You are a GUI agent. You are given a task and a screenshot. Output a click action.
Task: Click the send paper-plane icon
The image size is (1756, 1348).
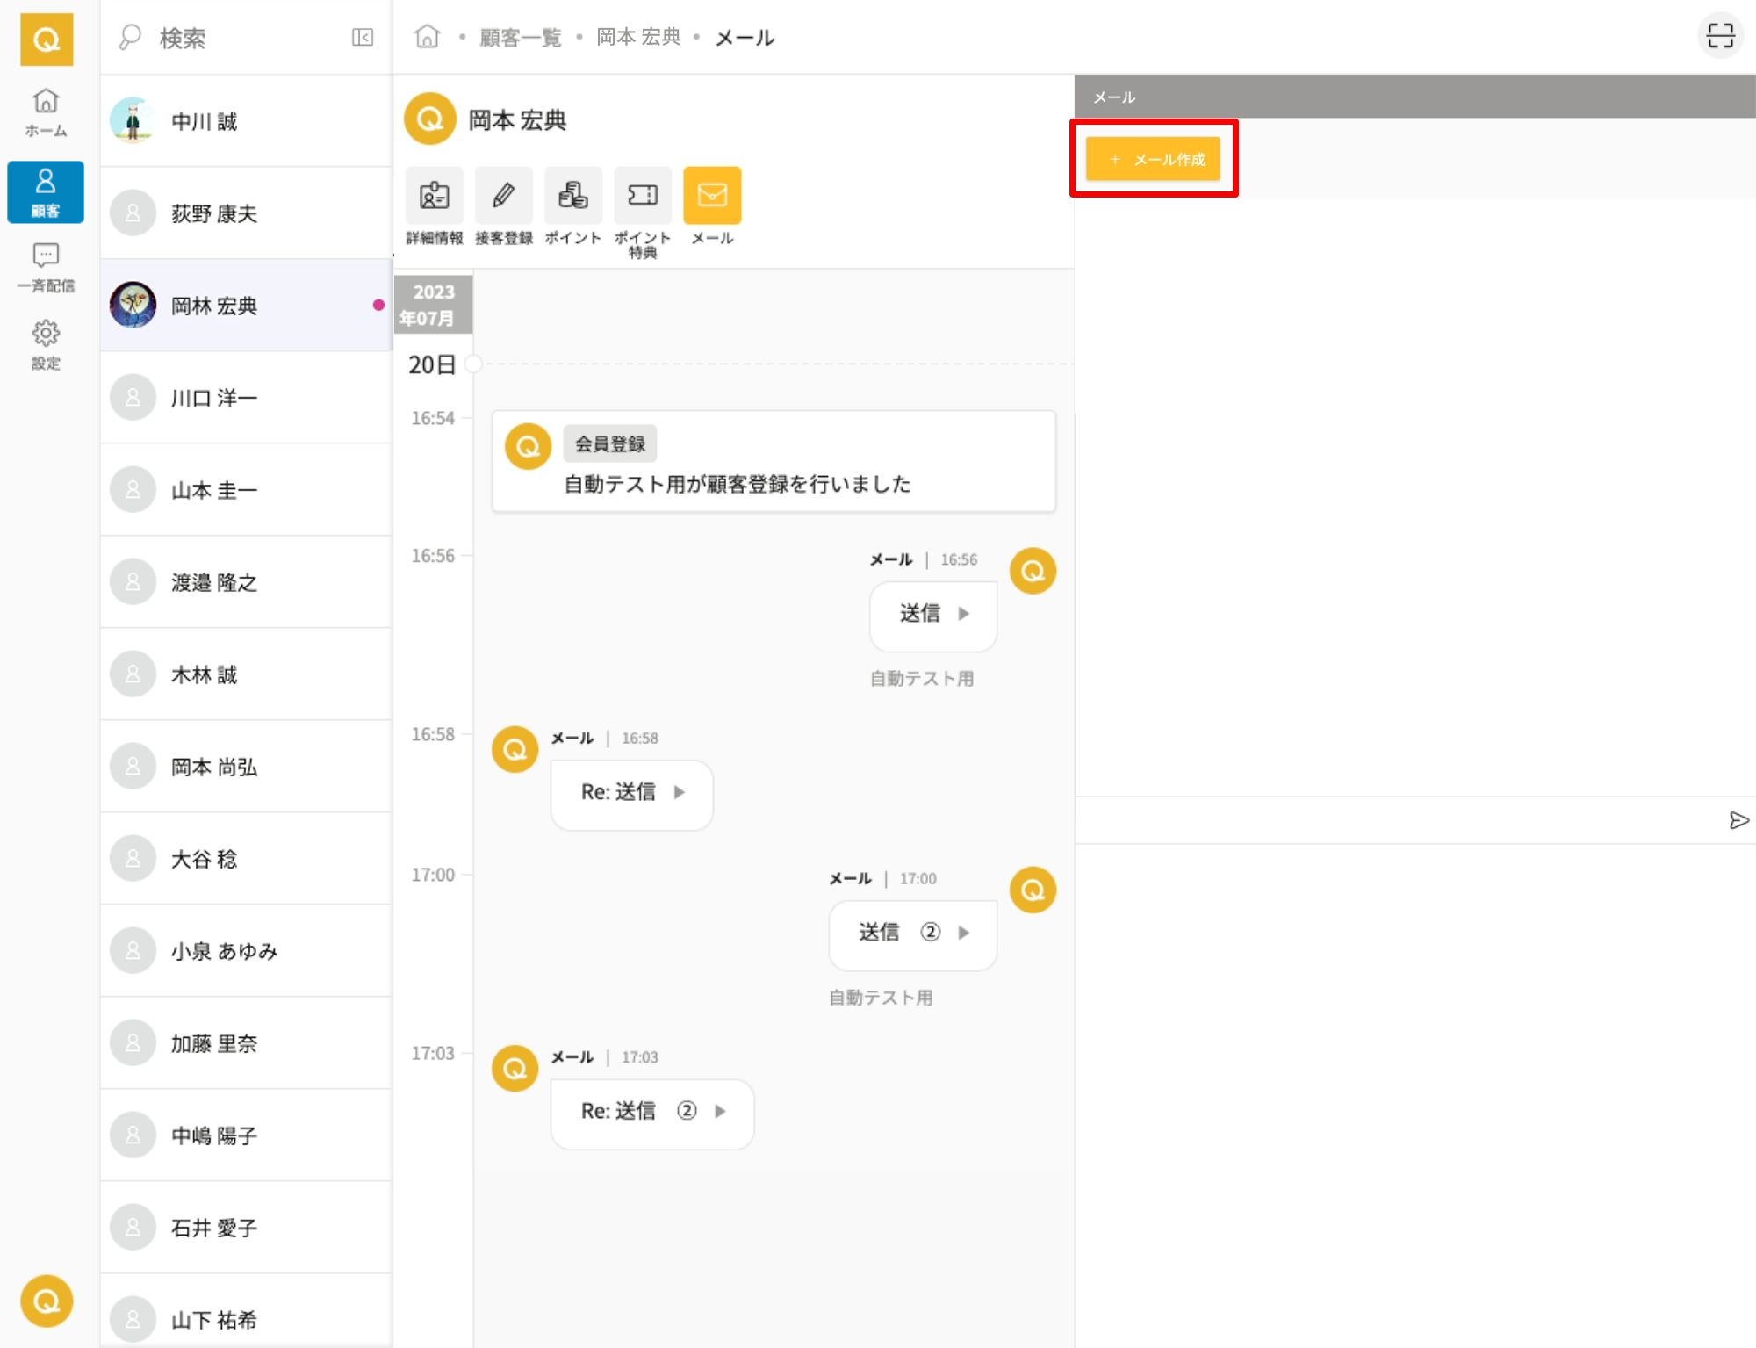click(1738, 820)
